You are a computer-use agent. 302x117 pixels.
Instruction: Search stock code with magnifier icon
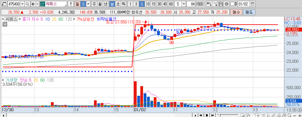tap(27, 4)
